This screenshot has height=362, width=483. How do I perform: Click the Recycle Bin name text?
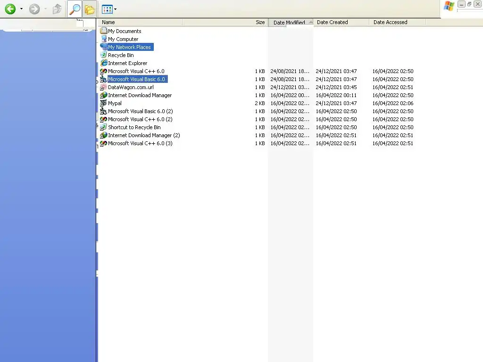click(121, 55)
